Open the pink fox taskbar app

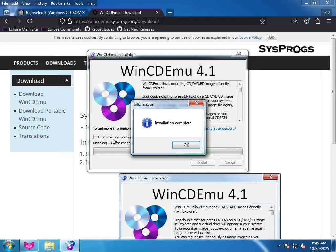[29, 245]
